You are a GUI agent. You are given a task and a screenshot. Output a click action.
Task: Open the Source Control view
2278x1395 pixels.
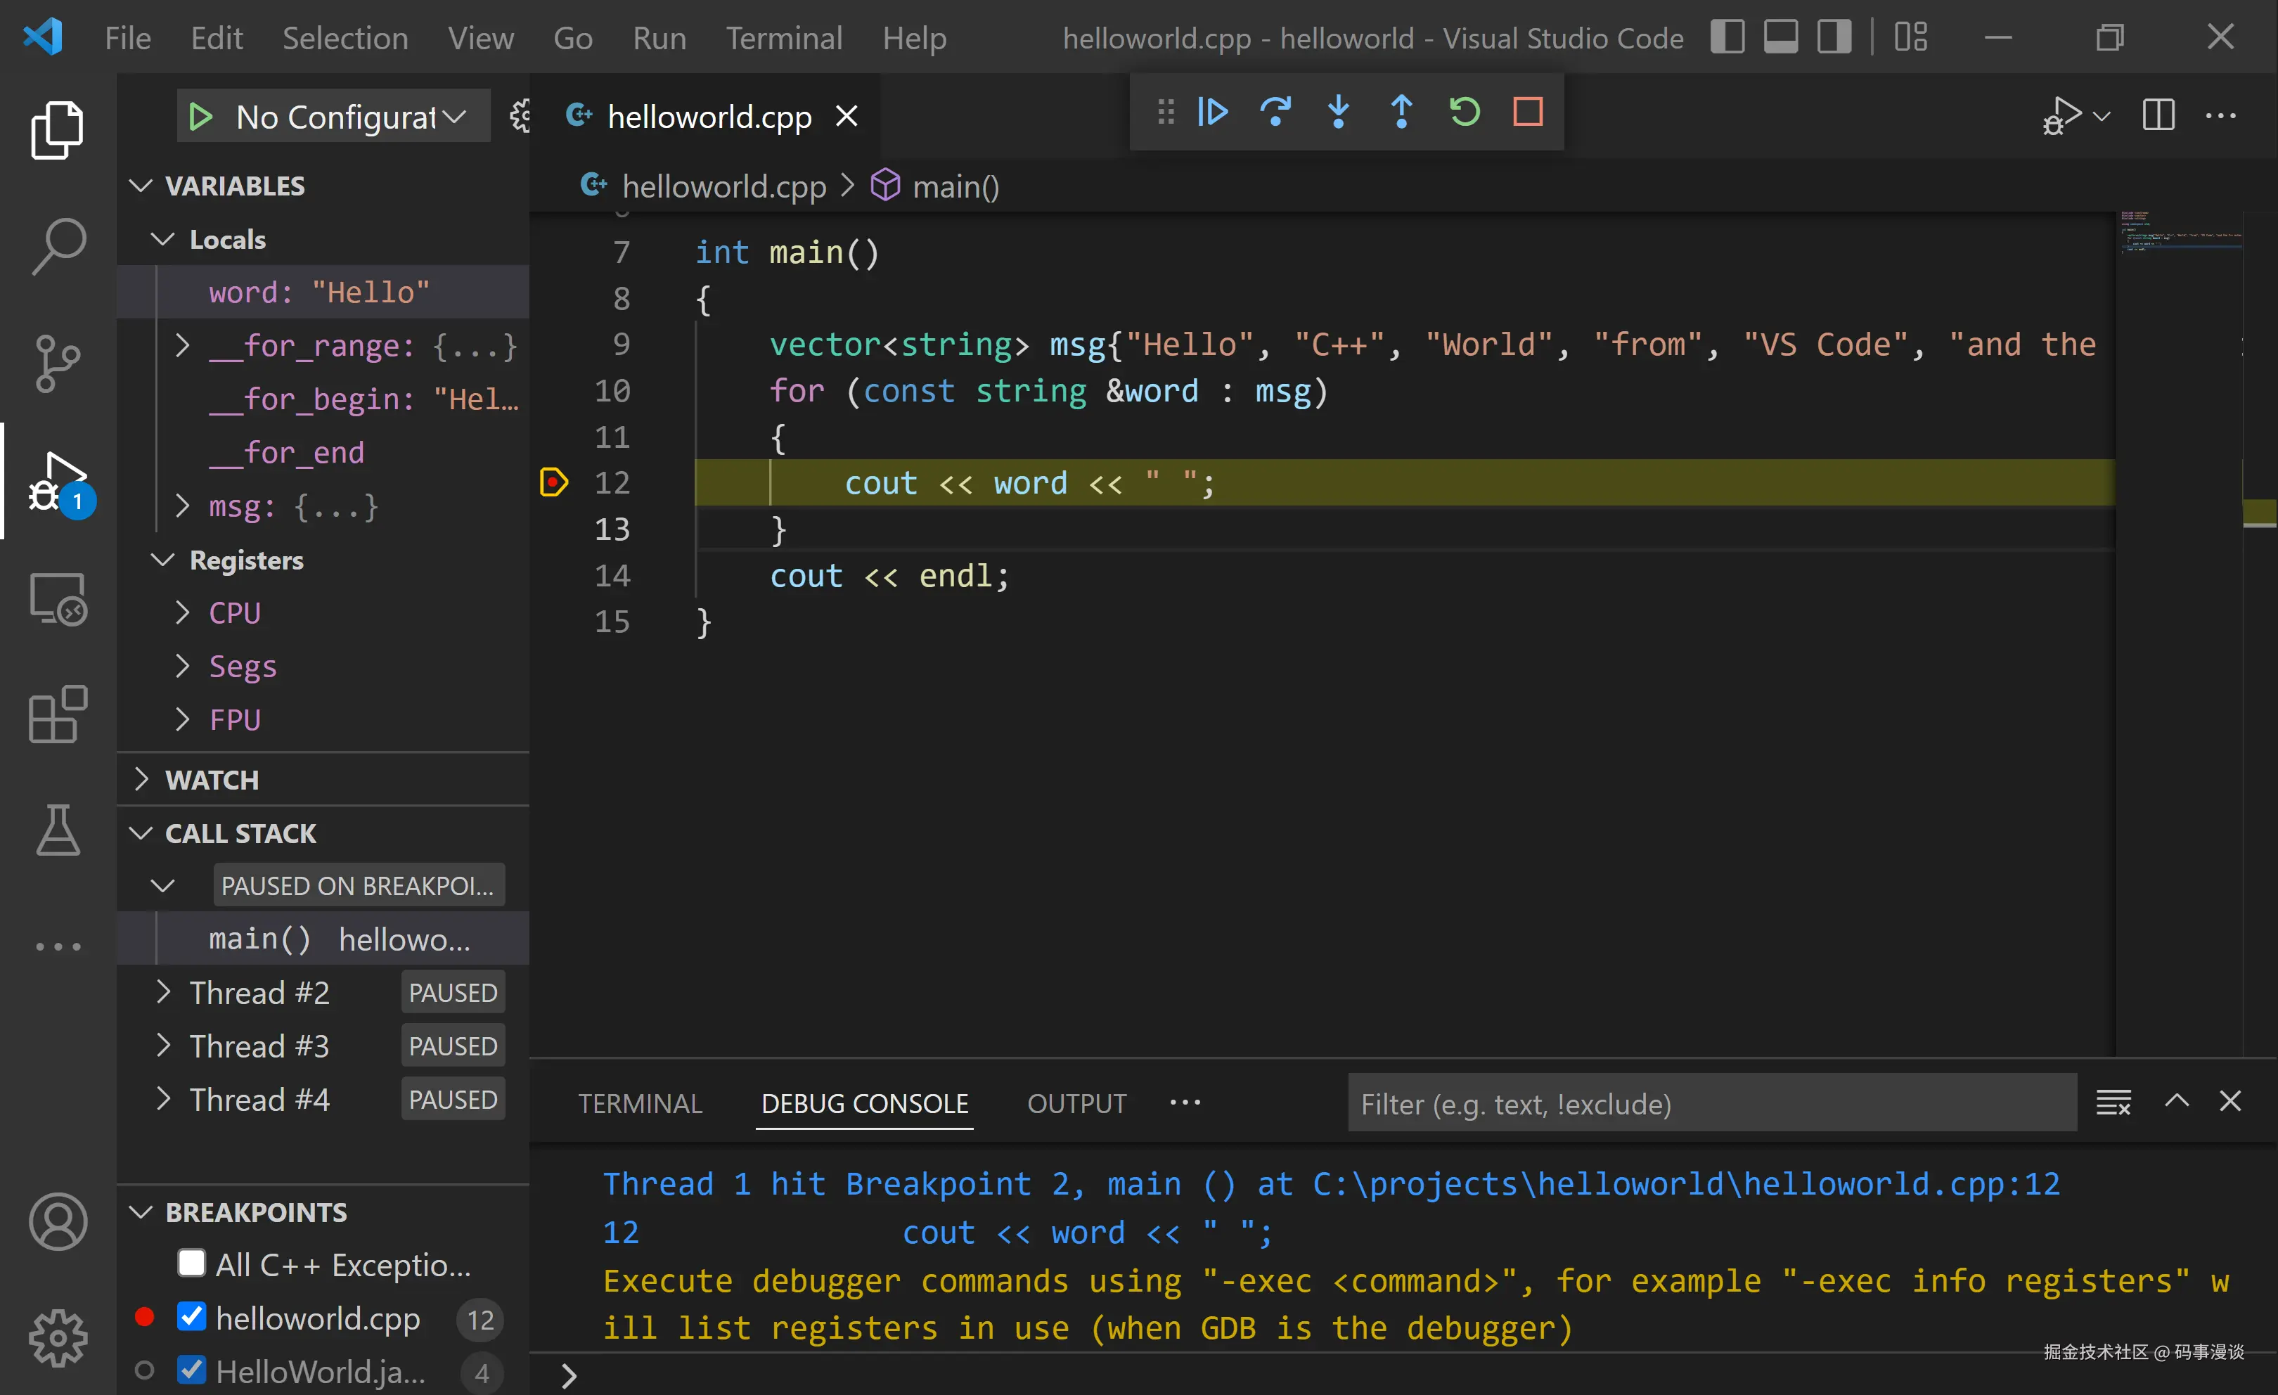[x=58, y=364]
